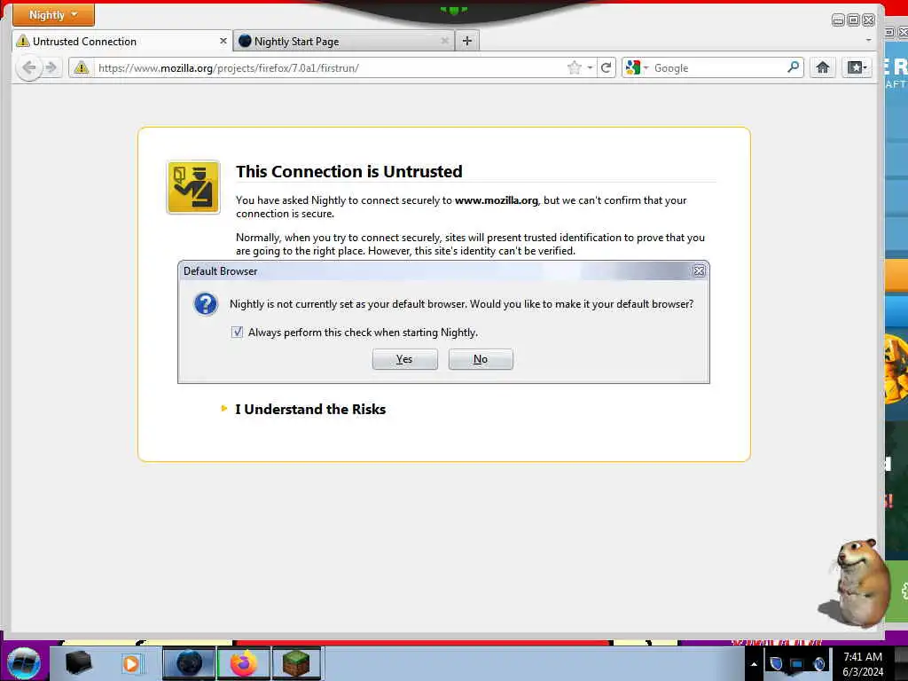
Task: Click the network monitor tray icon
Action: pyautogui.click(x=797, y=664)
